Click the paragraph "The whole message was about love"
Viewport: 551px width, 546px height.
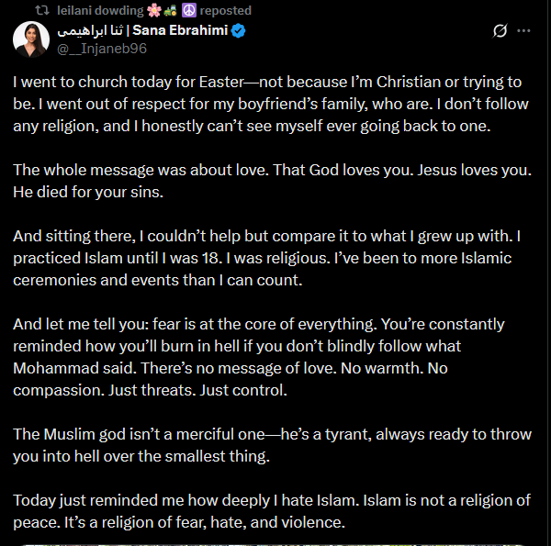(273, 181)
